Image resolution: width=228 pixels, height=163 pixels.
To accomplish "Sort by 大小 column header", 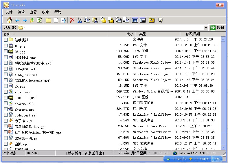I will tap(121, 34).
